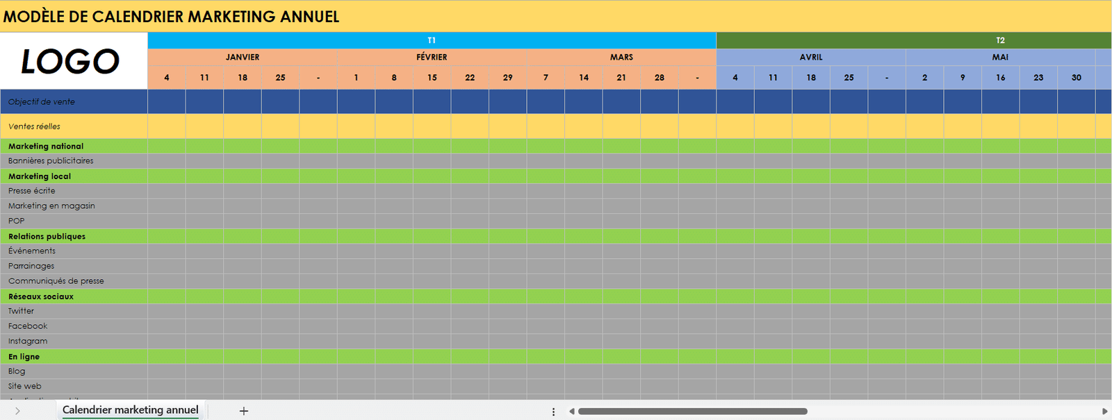
Task: Click the title MODÈLE DE CALENDRIER MARKETING ANNUEL
Action: pyautogui.click(x=172, y=17)
